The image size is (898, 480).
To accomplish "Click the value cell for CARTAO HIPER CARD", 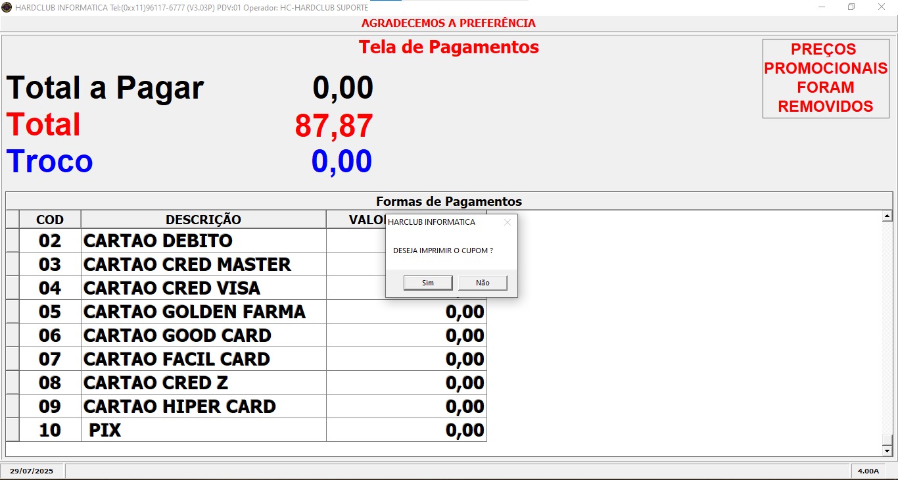I will (x=406, y=406).
